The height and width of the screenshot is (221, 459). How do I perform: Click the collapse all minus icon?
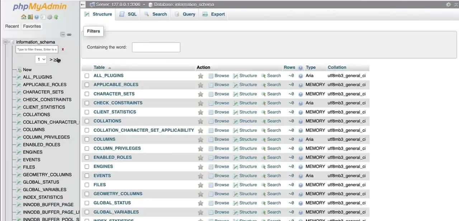pyautogui.click(x=63, y=34)
